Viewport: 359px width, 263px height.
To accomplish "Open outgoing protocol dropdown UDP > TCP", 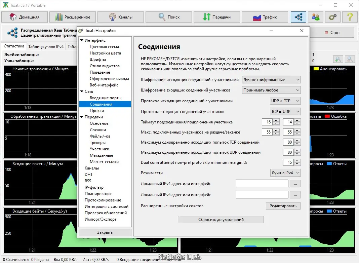I will tap(285, 101).
